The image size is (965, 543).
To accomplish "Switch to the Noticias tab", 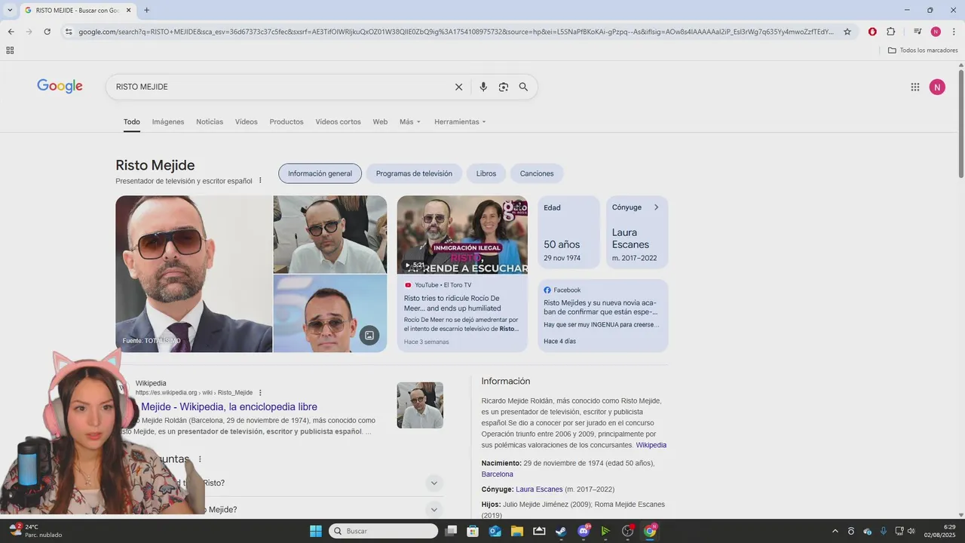I will [x=210, y=121].
